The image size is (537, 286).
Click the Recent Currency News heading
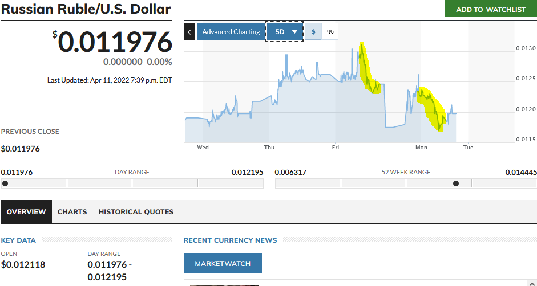coord(230,240)
